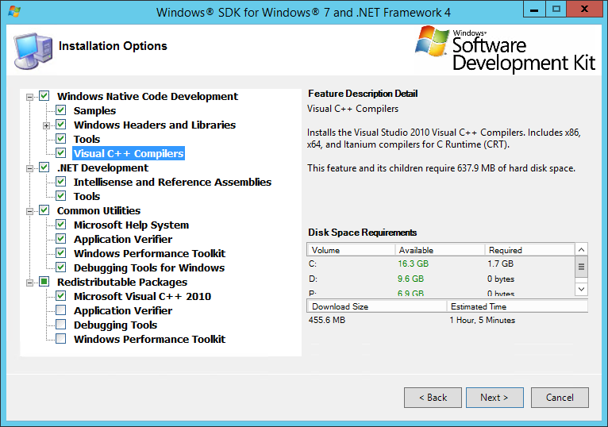Select the highlighted Visual C++ Compilers item
Image resolution: width=608 pixels, height=427 pixels.
tap(129, 154)
